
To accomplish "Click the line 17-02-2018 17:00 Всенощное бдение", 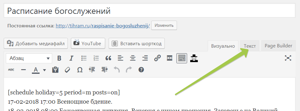I will click(x=60, y=101).
